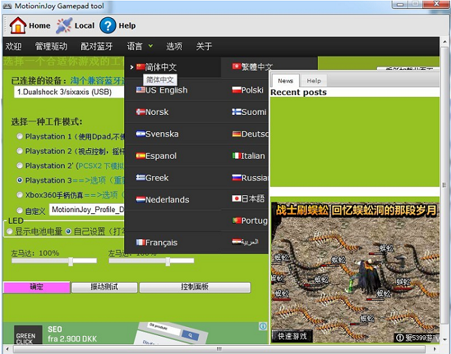Select Playstation 1 mode radio button
The height and width of the screenshot is (354, 451).
(19, 136)
